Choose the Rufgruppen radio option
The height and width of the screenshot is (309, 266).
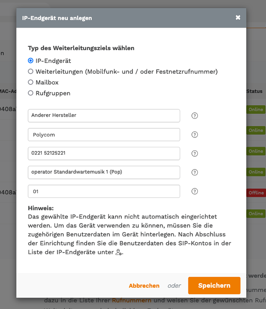31,93
